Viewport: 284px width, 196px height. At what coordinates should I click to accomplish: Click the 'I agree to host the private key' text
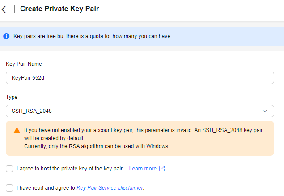(x=70, y=169)
